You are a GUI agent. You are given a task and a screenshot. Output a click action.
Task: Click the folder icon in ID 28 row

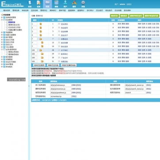pos(41,50)
